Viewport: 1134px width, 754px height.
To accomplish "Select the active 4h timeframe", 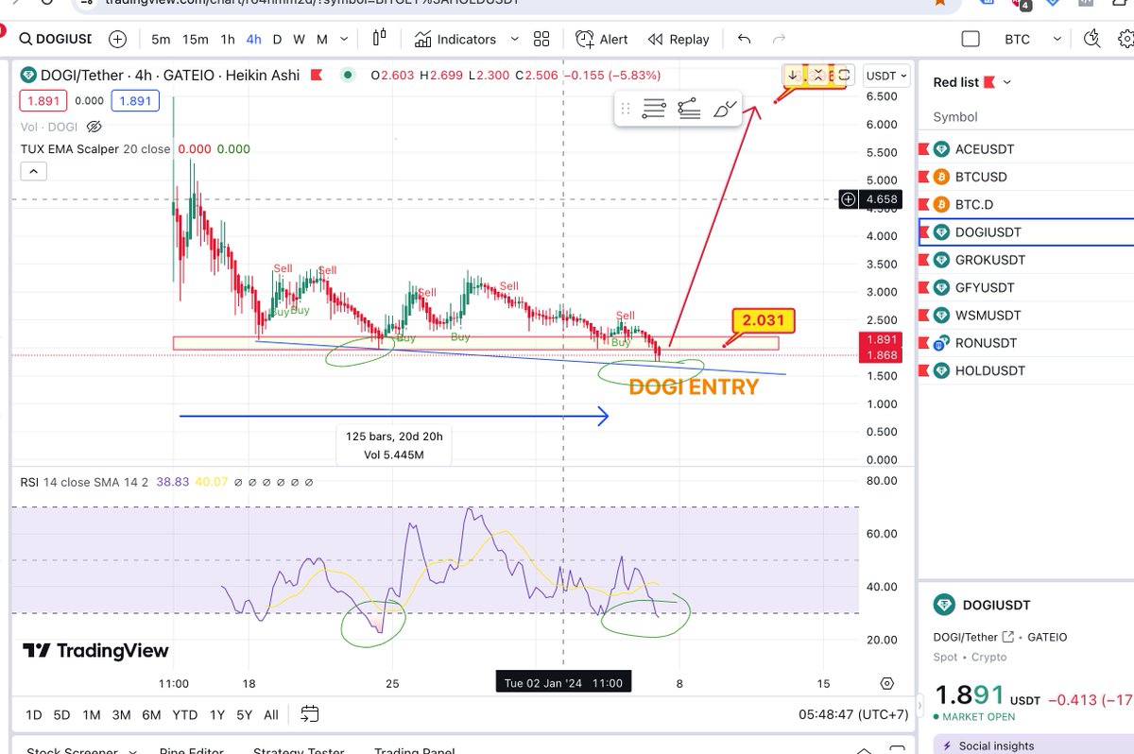I will pos(253,40).
